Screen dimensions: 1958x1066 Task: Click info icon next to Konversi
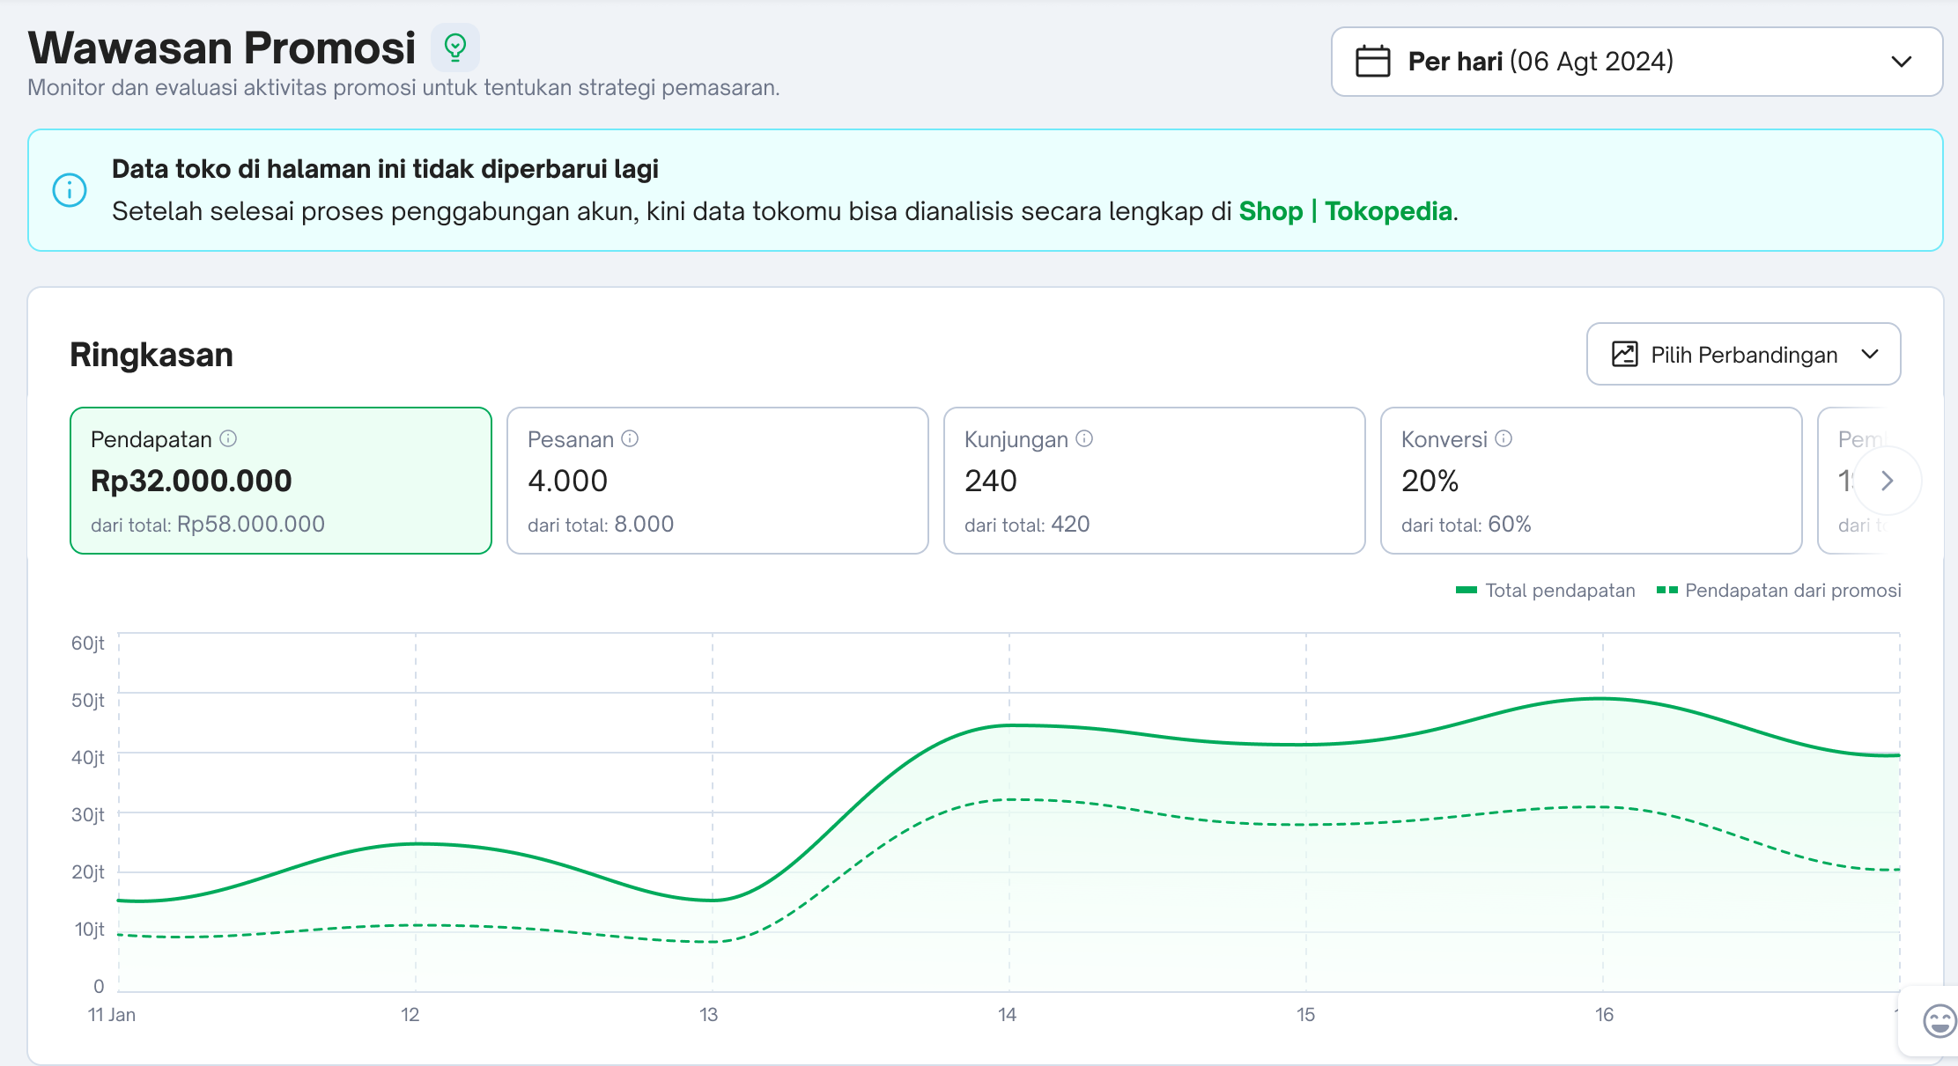click(x=1504, y=438)
